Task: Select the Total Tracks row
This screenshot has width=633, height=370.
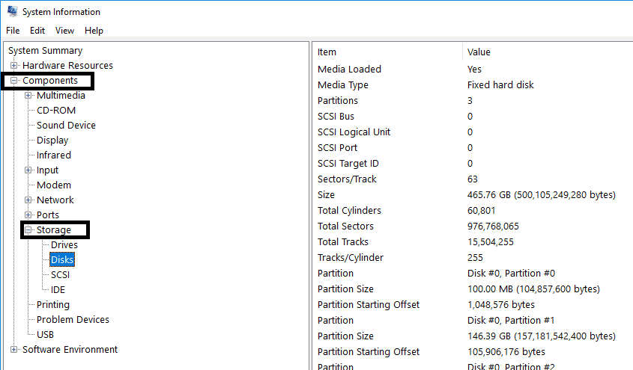Action: click(x=473, y=242)
